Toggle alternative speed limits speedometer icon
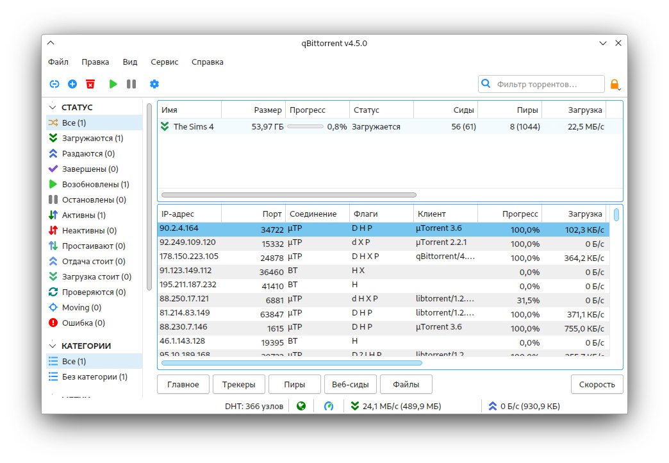This screenshot has height=463, width=669. click(x=329, y=406)
